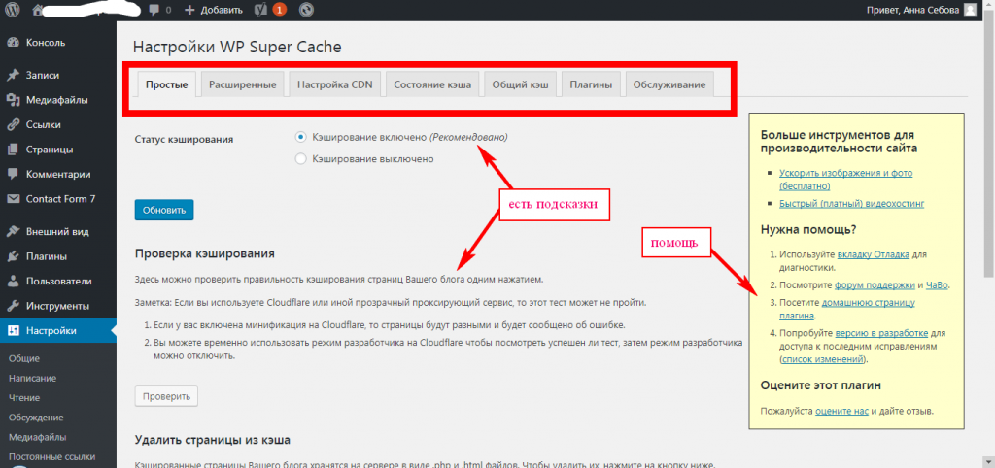The height and width of the screenshot is (468, 995).
Task: Click the round cache icon in admin bar
Action: coord(305,10)
